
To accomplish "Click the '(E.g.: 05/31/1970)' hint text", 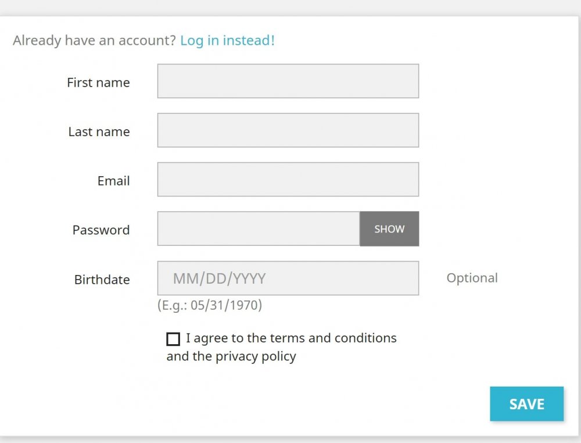I will (x=210, y=305).
